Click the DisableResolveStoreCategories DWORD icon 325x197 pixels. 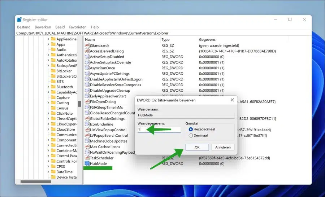coord(87,85)
